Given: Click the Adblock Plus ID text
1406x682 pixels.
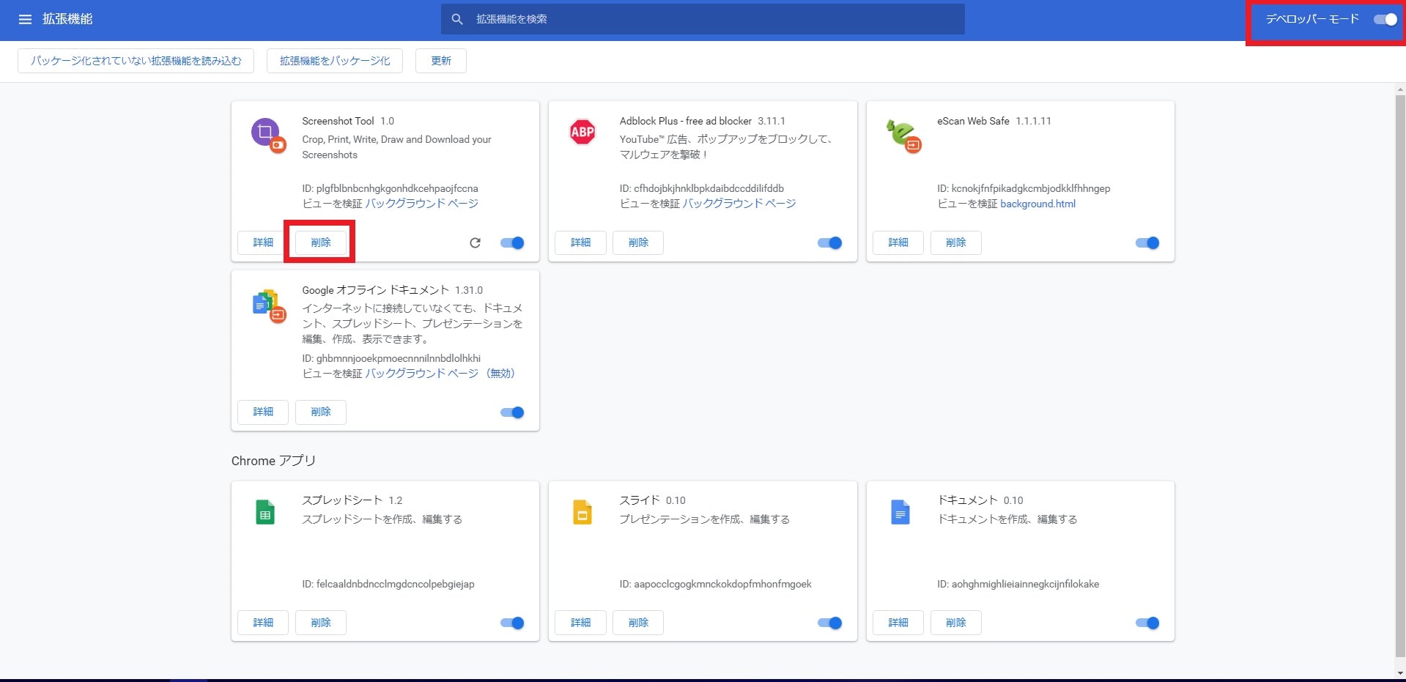Looking at the screenshot, I should pyautogui.click(x=702, y=188).
